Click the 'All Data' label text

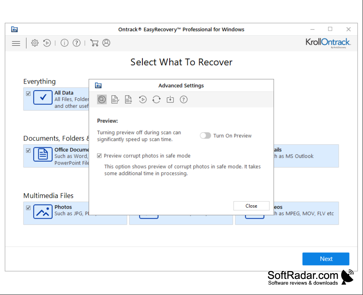[64, 93]
